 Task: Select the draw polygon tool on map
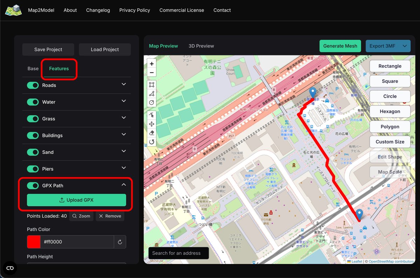(152, 93)
